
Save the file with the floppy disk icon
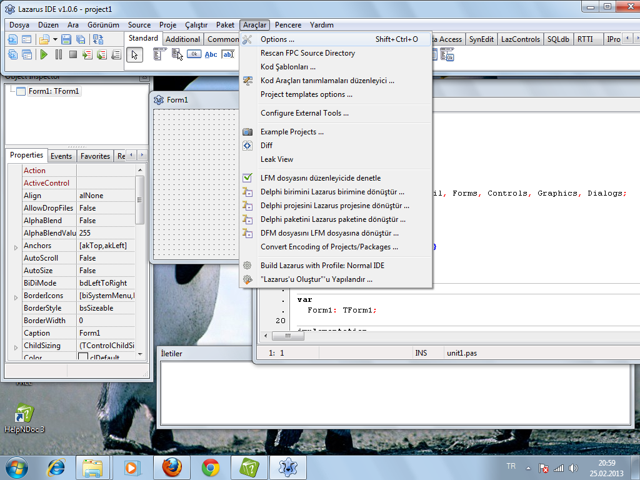pos(66,39)
